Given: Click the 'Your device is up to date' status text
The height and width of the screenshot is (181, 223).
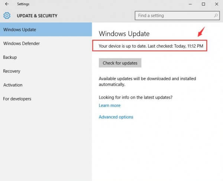Looking at the screenshot, I should pos(151,46).
